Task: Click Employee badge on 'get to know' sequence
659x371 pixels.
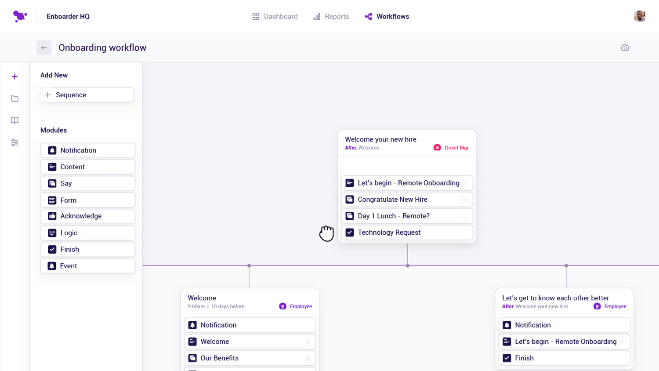Action: [x=610, y=306]
